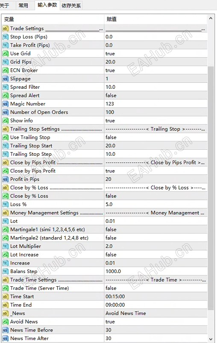
Task: Click the icon beside Number of Open Orders
Action: (5, 112)
